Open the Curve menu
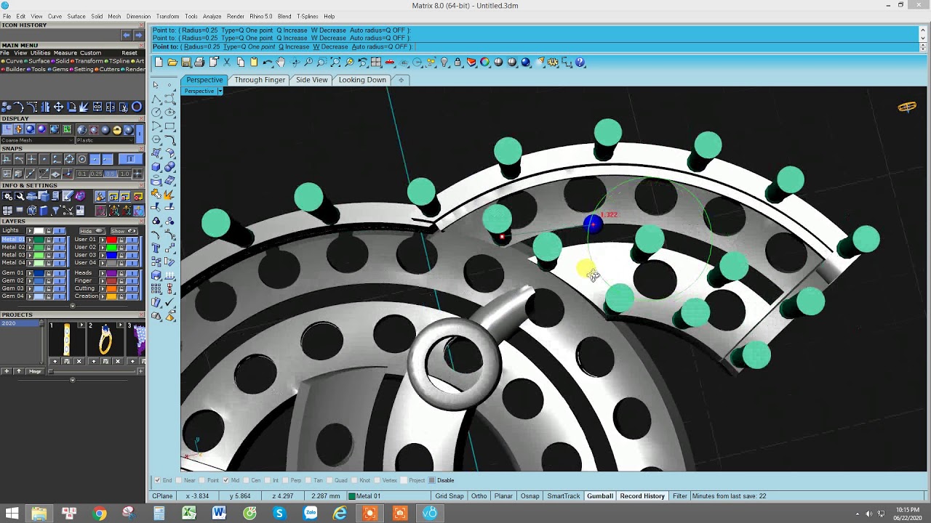 [x=55, y=16]
